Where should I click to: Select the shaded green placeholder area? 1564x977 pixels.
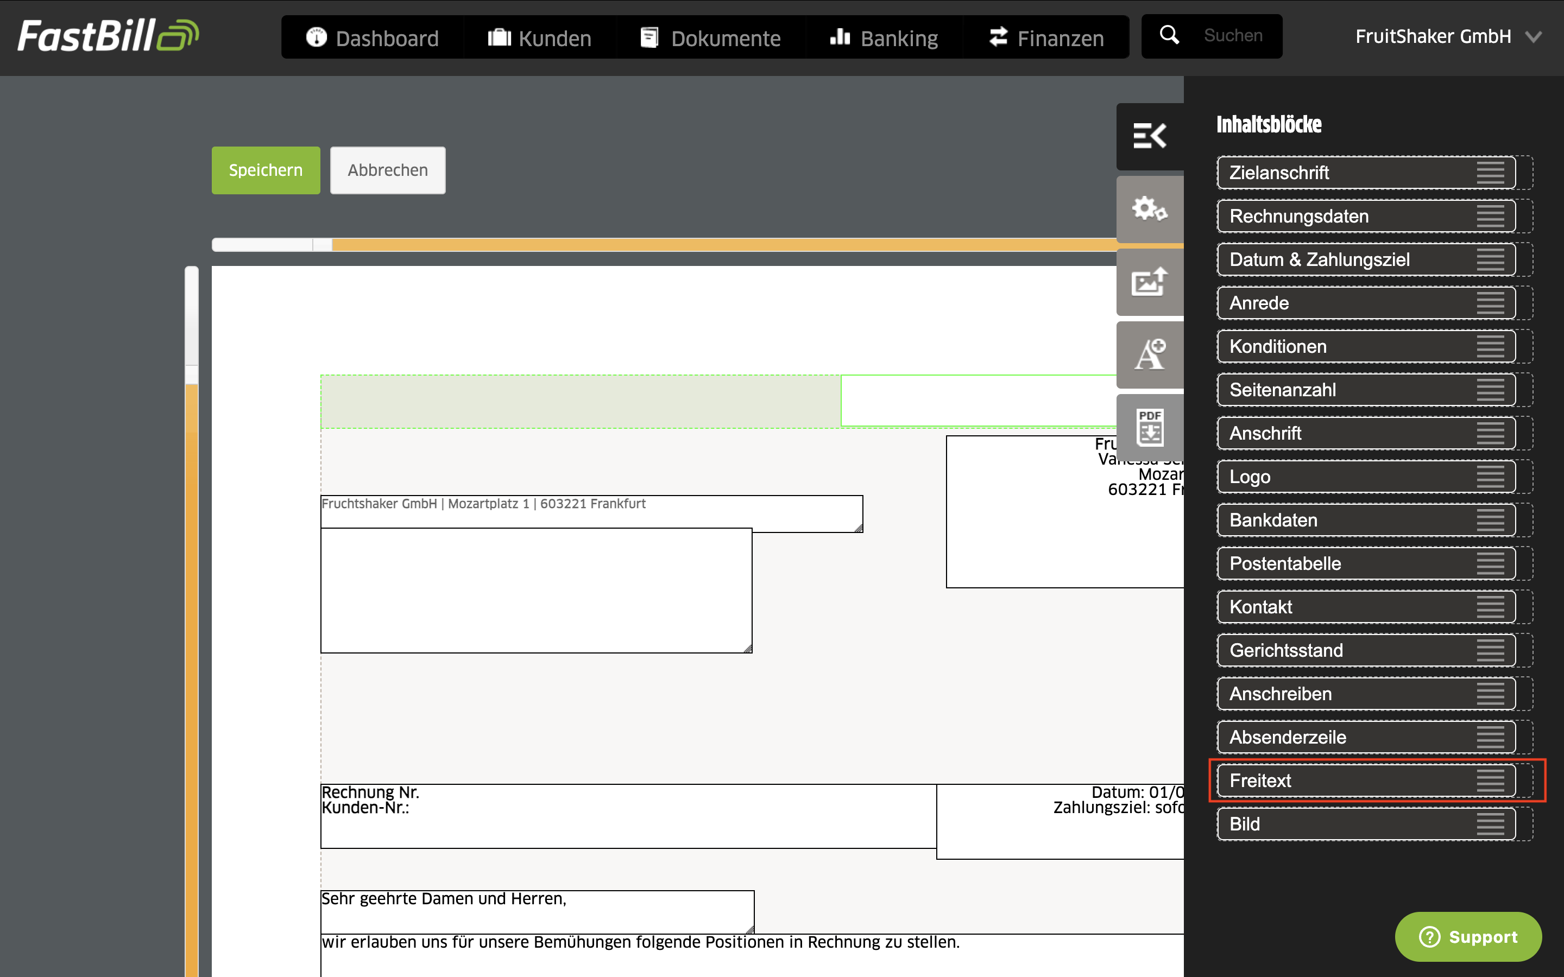point(581,401)
